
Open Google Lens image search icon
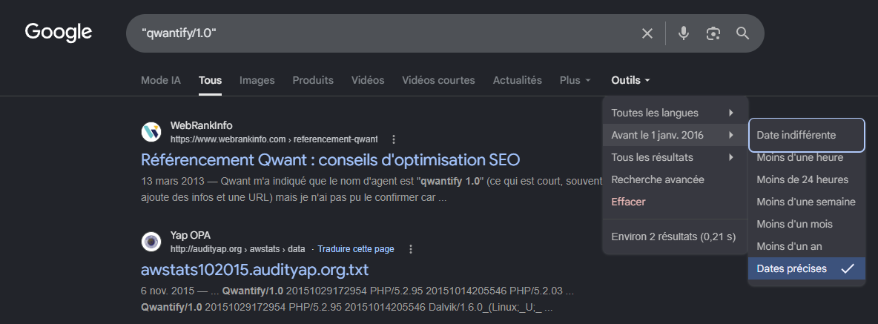pyautogui.click(x=713, y=33)
